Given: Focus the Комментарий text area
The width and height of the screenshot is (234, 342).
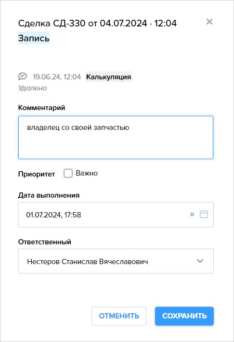Looking at the screenshot, I should tap(116, 138).
